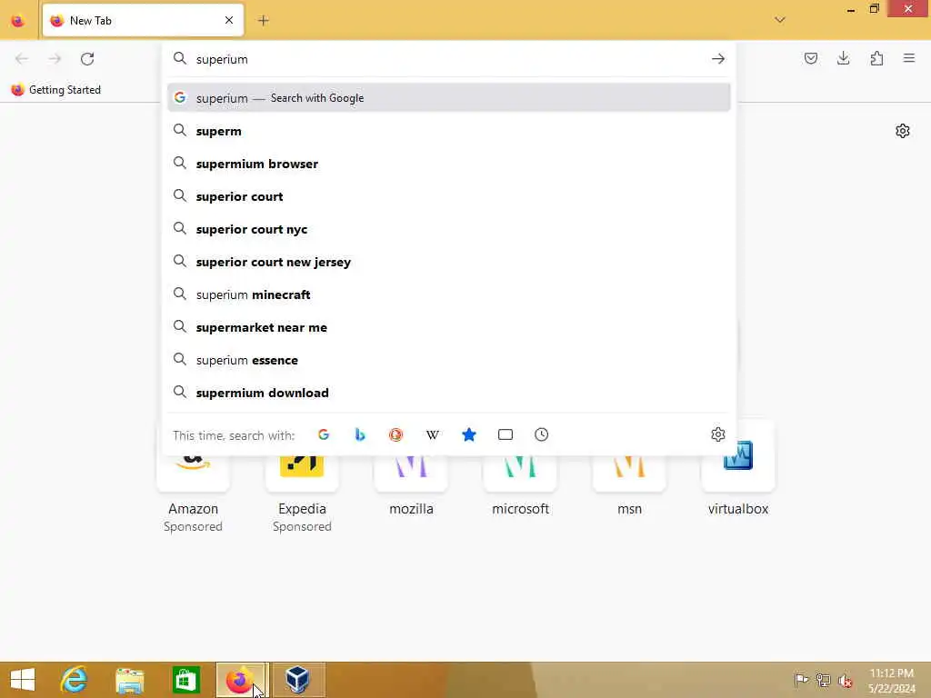Screen dimensions: 931x698
Task: Open a new tab with plus button
Action: 263,21
